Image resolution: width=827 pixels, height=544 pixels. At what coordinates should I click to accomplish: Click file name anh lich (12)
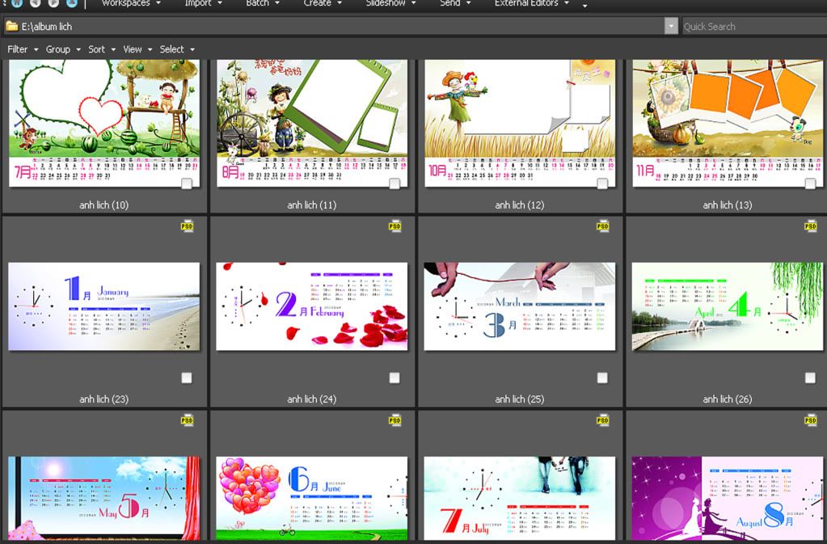click(520, 205)
